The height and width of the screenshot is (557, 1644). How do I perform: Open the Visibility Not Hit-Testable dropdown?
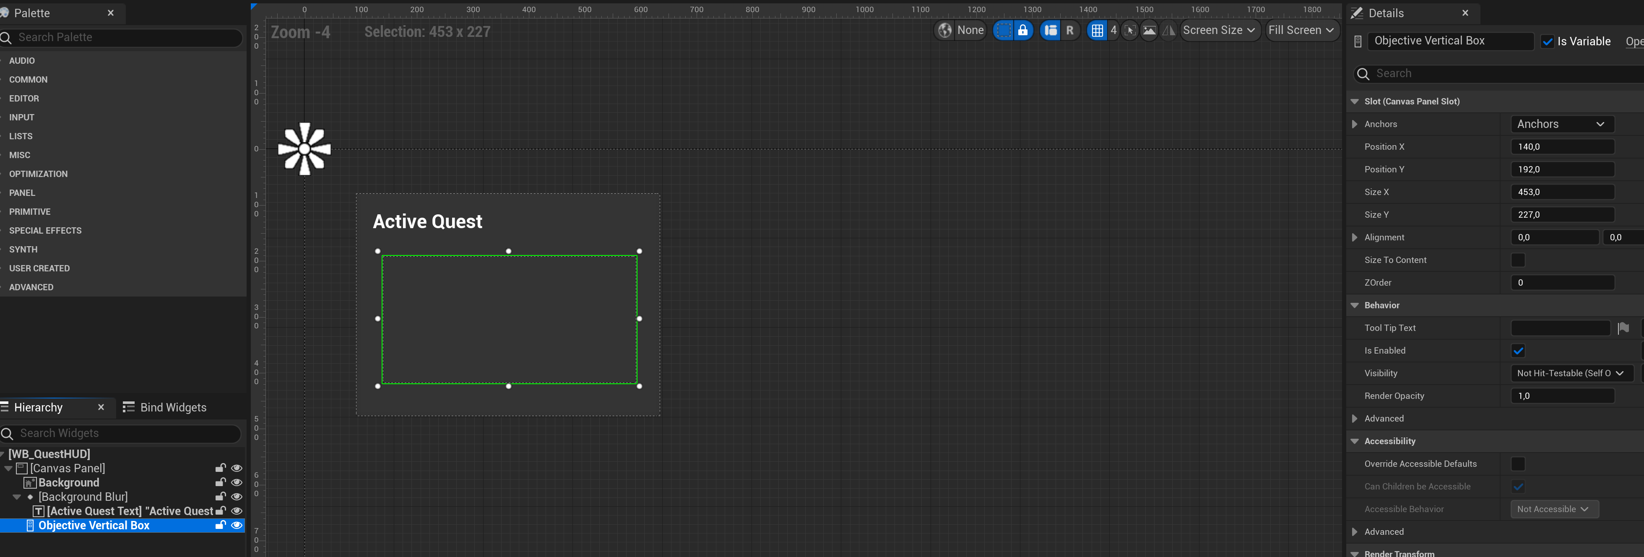pos(1571,373)
